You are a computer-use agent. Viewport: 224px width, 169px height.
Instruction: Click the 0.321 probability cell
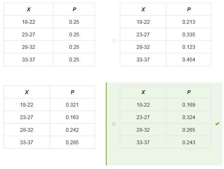tap(72, 105)
